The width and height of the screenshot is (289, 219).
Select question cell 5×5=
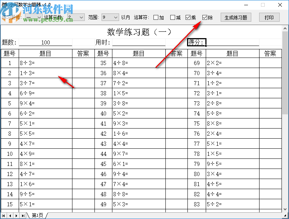[46, 133]
